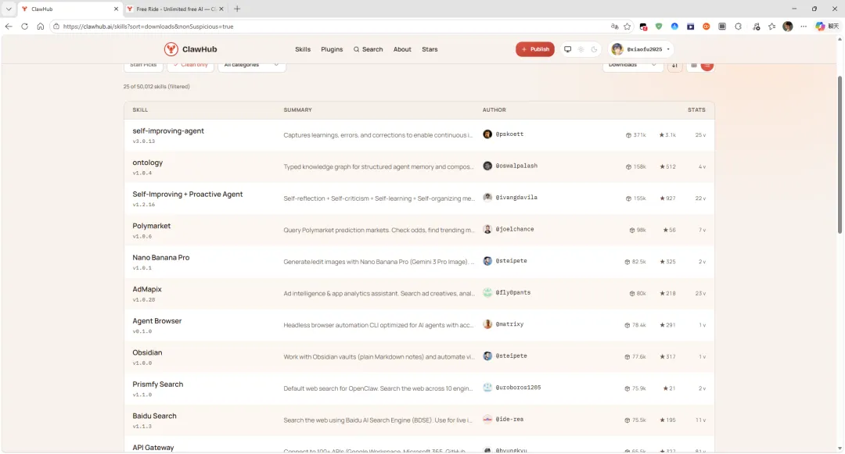Image resolution: width=845 pixels, height=454 pixels.
Task: Switch to list view layout icon
Action: [x=694, y=65]
